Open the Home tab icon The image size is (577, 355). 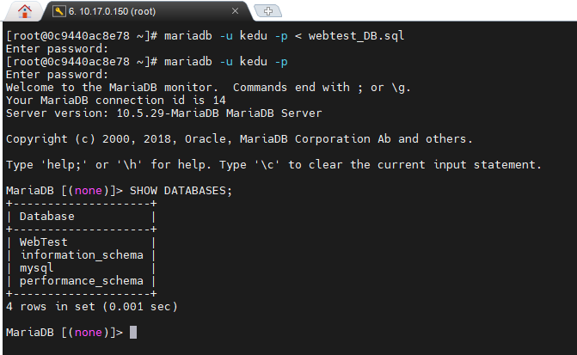coord(24,11)
